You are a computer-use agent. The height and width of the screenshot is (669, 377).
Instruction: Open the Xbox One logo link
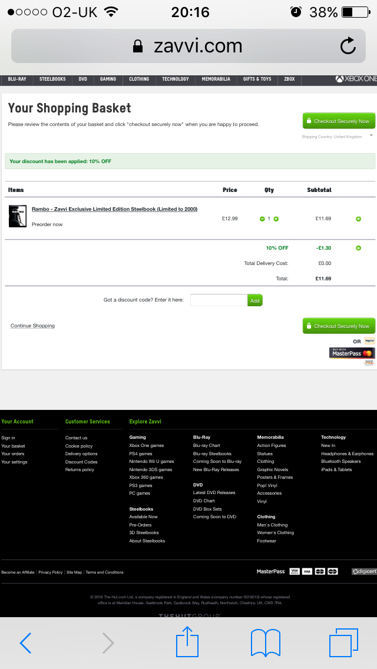click(x=356, y=79)
